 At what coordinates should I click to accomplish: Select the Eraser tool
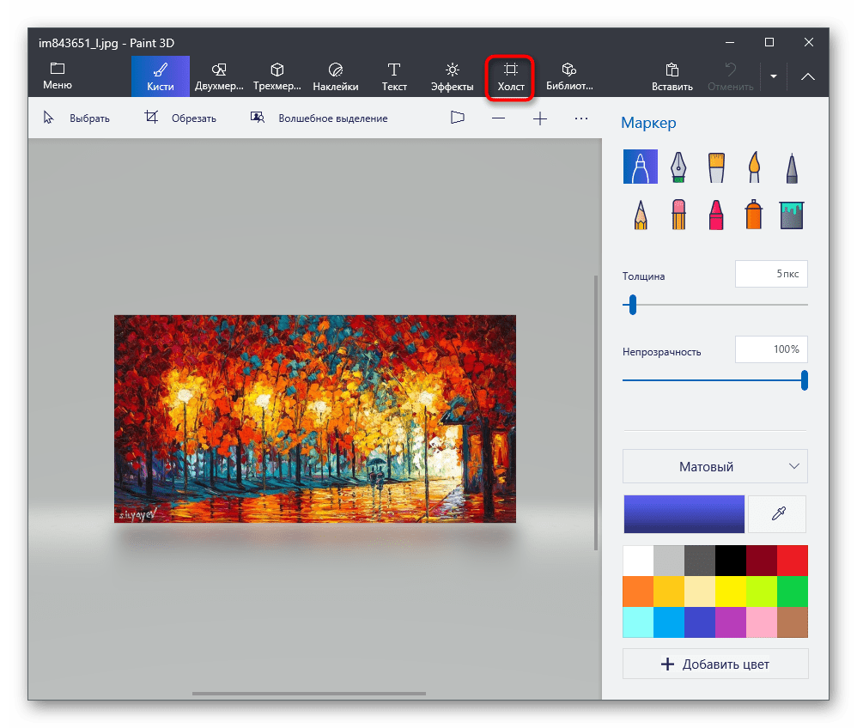pos(678,215)
